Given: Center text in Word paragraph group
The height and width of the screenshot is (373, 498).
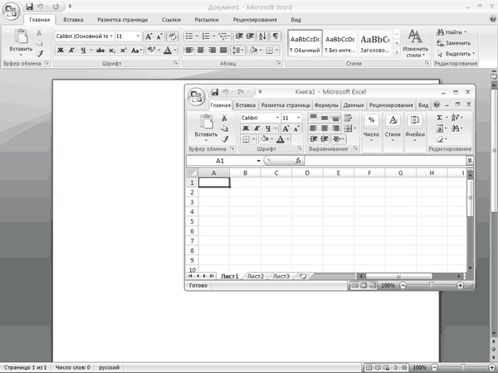Looking at the screenshot, I should pos(200,50).
